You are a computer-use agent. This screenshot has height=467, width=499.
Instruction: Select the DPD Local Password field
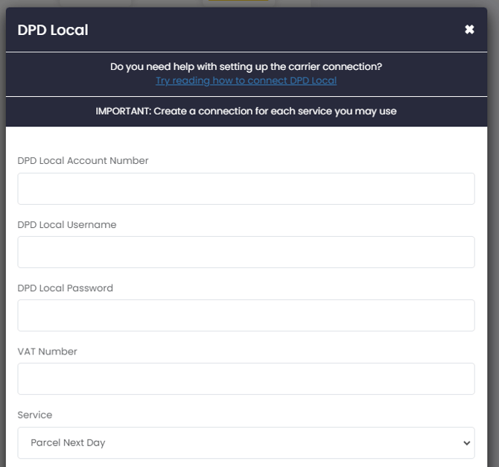click(x=246, y=315)
